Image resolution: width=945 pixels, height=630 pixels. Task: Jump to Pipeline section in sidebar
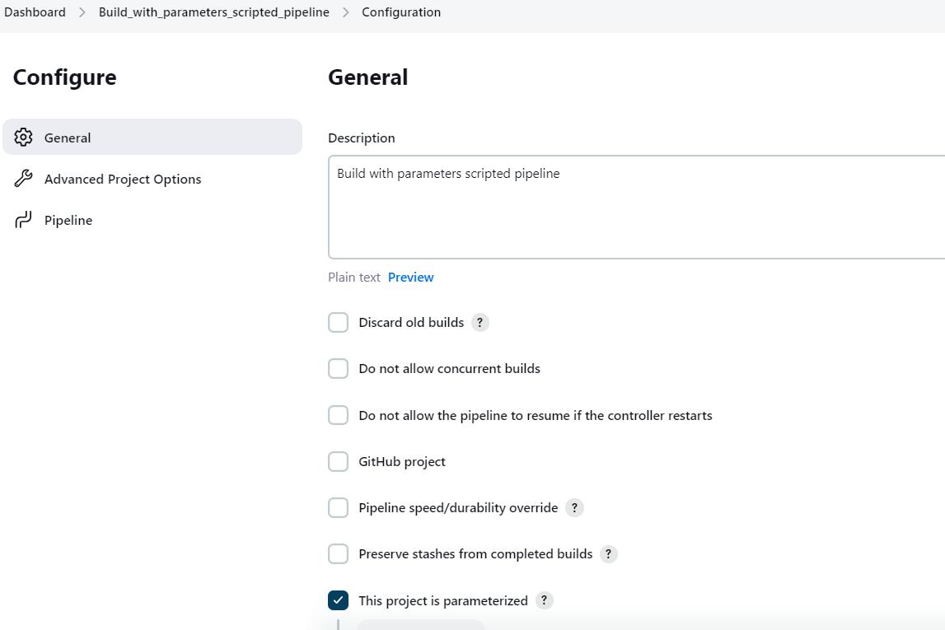pyautogui.click(x=68, y=220)
